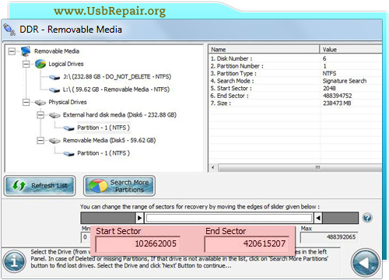Select the Start Sector property row
This screenshot has height=280, width=389.
click(296, 89)
